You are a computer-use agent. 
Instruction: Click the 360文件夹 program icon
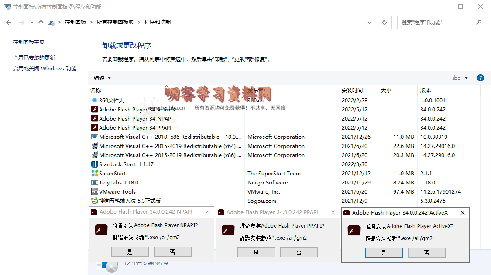pyautogui.click(x=94, y=100)
